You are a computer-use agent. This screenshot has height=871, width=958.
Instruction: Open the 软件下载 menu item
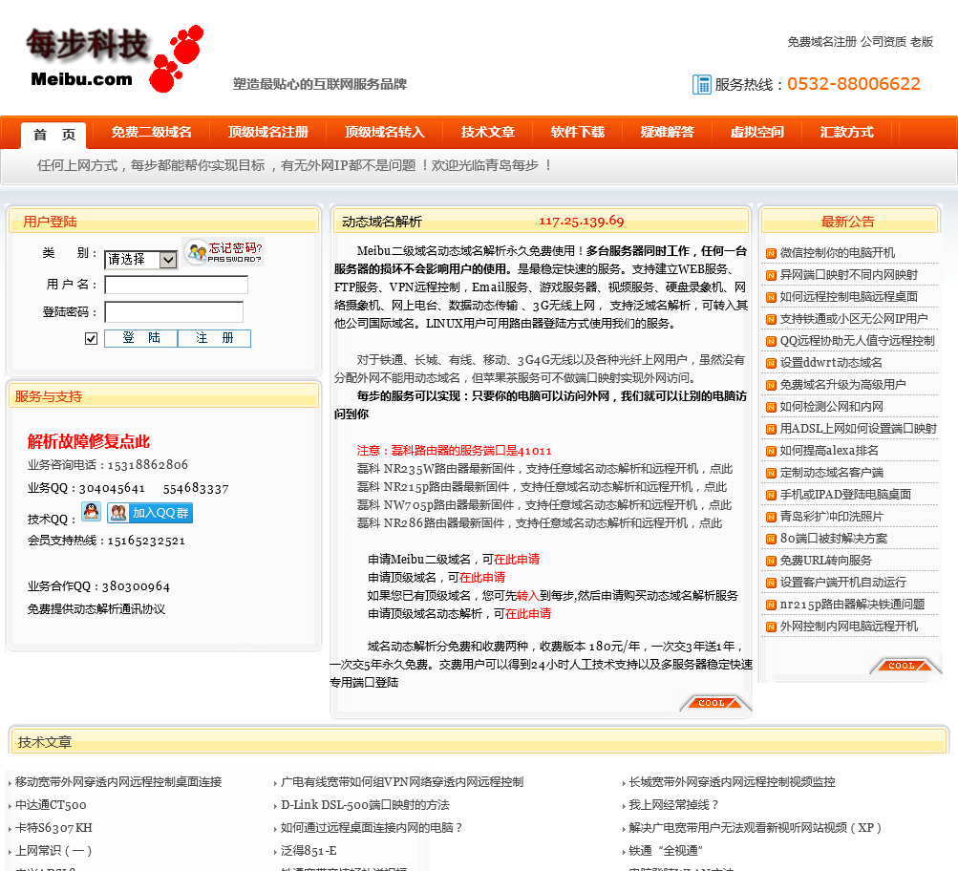coord(577,132)
